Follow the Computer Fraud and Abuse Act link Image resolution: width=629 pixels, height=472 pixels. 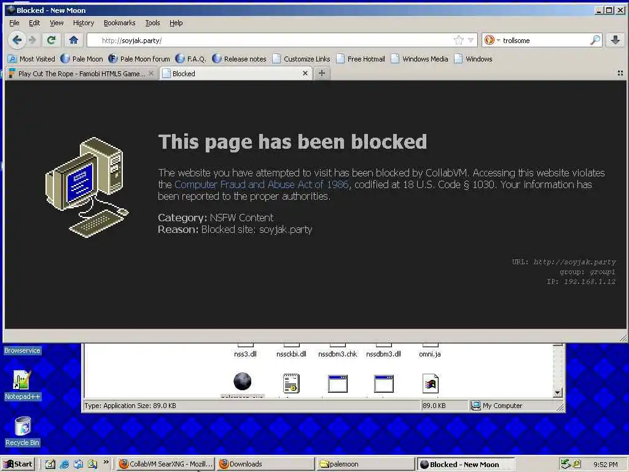pos(262,184)
